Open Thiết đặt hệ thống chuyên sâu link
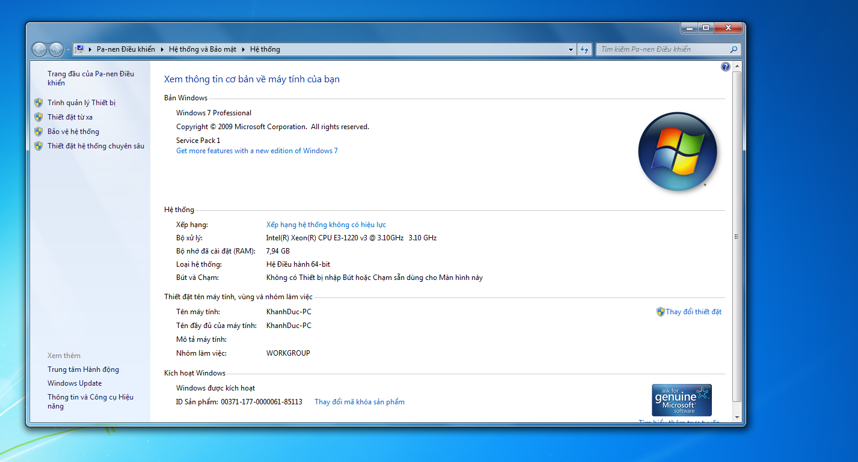 (x=96, y=146)
